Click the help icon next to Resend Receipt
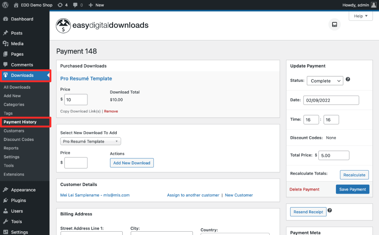This screenshot has height=235, width=379. click(x=330, y=210)
